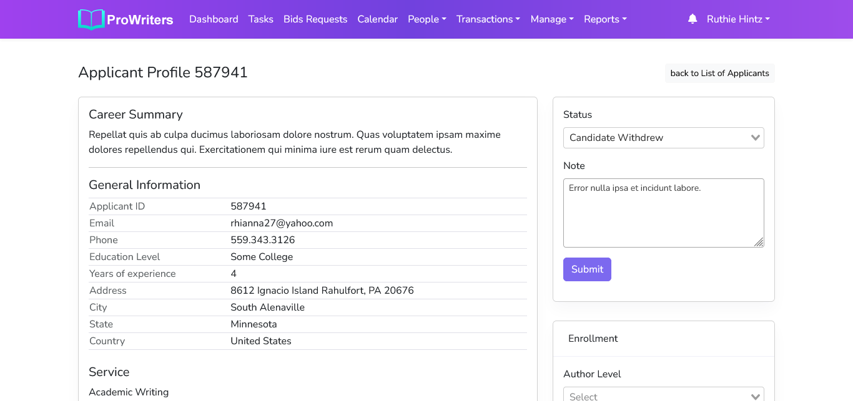Viewport: 853px width, 401px height.
Task: Click the ProWriters book logo icon
Action: [x=91, y=19]
